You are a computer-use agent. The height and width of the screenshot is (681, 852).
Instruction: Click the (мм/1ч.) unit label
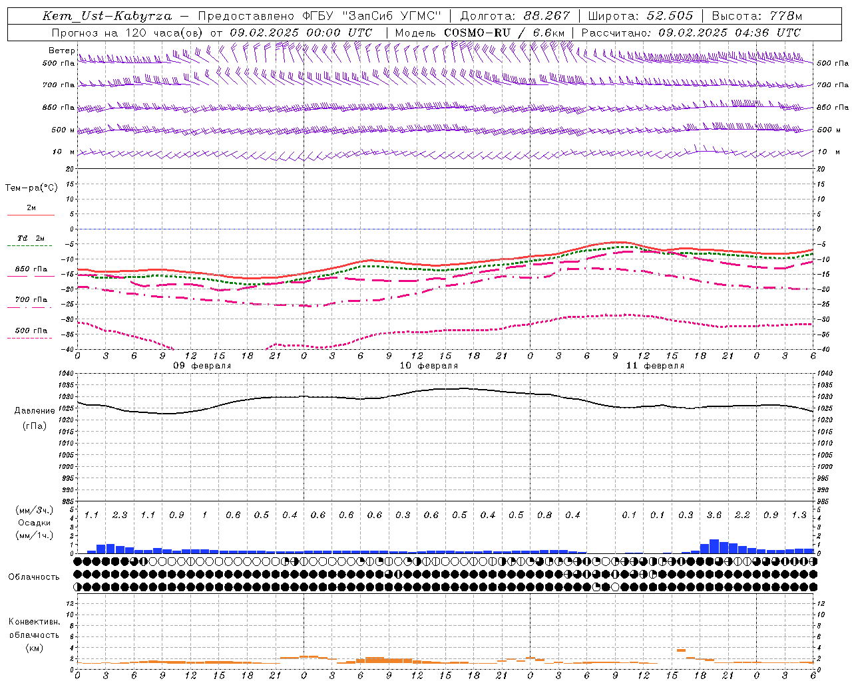[x=35, y=535]
